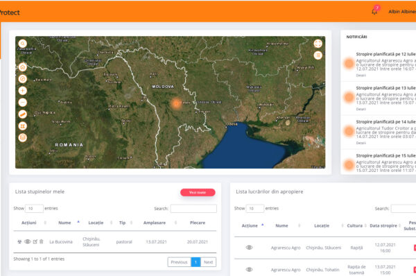Toggle fullscreen map view
Screen dimensions: 416x276
318,44
